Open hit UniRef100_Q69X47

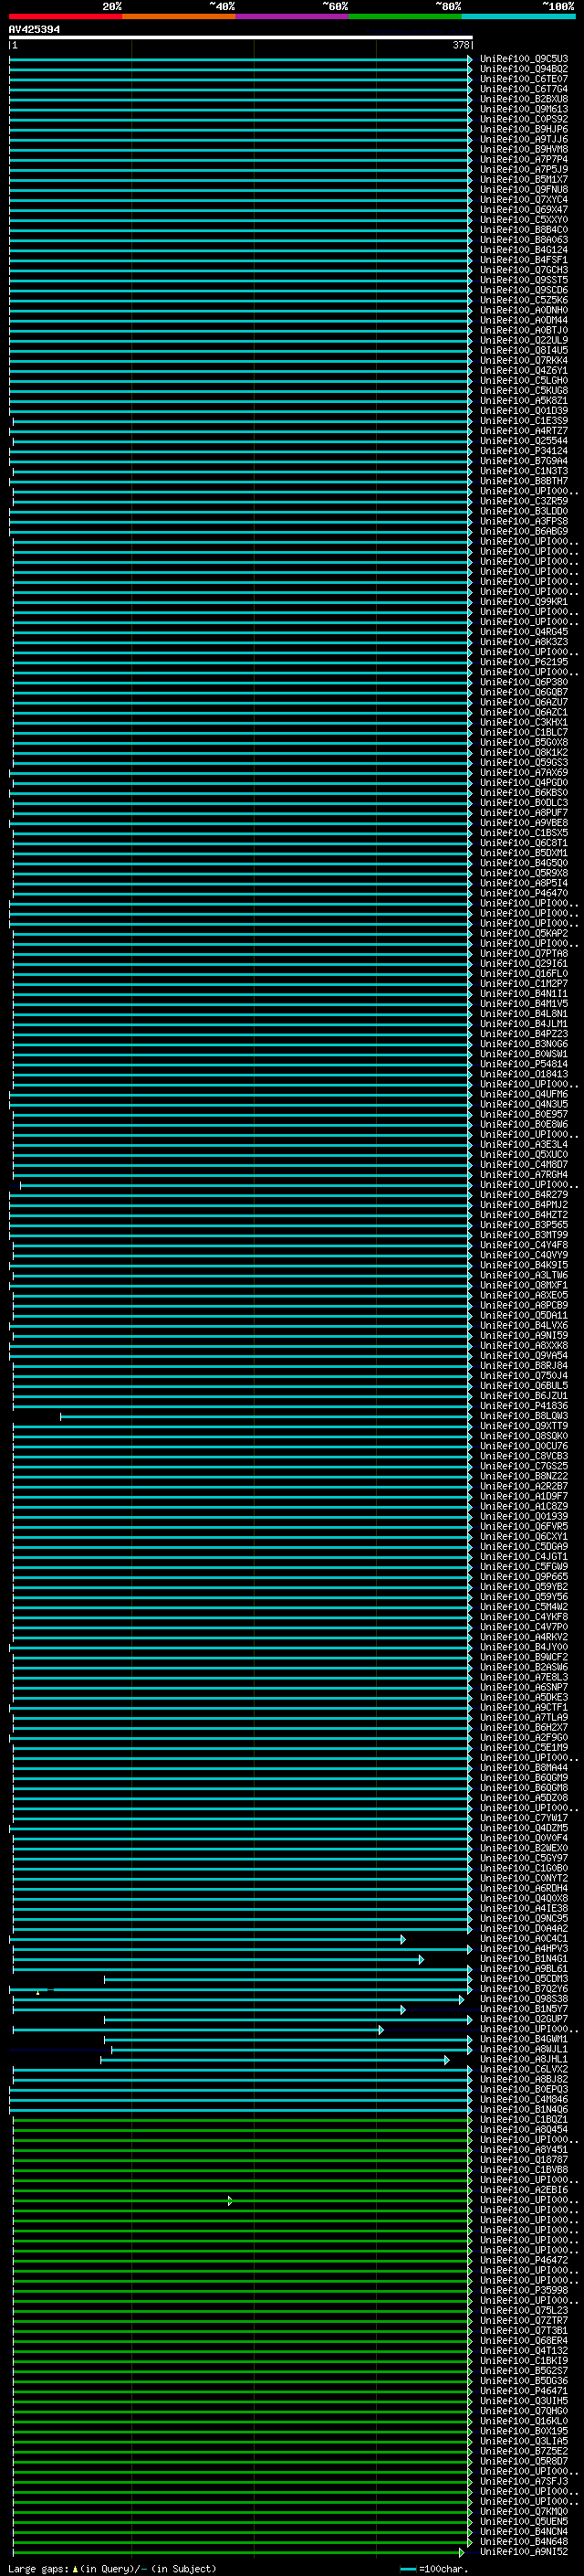tap(524, 210)
